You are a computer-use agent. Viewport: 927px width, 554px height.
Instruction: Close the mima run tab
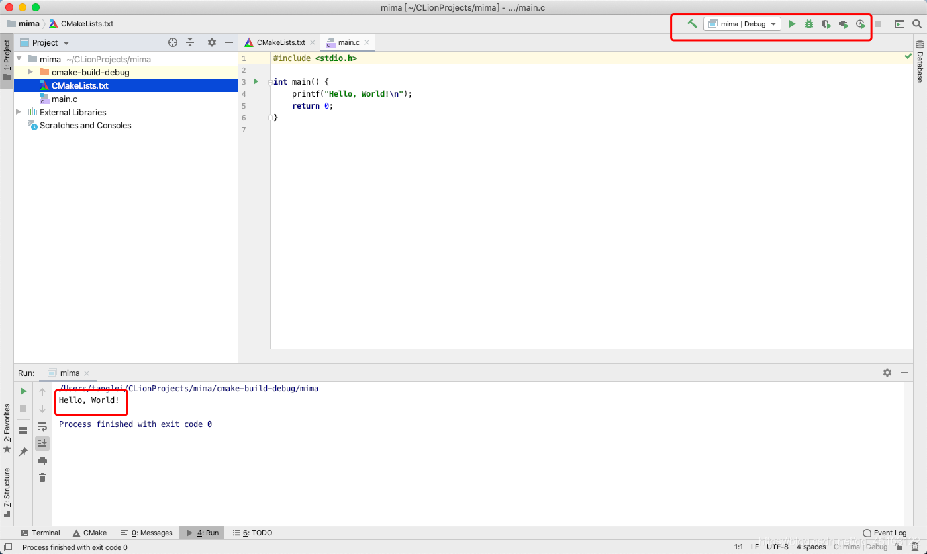point(87,373)
